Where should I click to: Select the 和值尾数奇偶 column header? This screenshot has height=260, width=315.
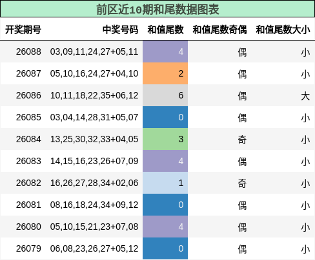(x=219, y=30)
